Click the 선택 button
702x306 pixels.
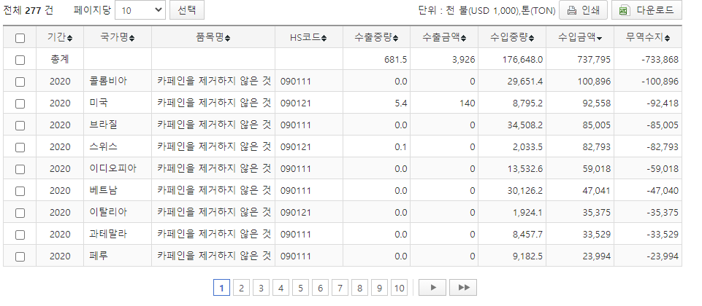[186, 10]
